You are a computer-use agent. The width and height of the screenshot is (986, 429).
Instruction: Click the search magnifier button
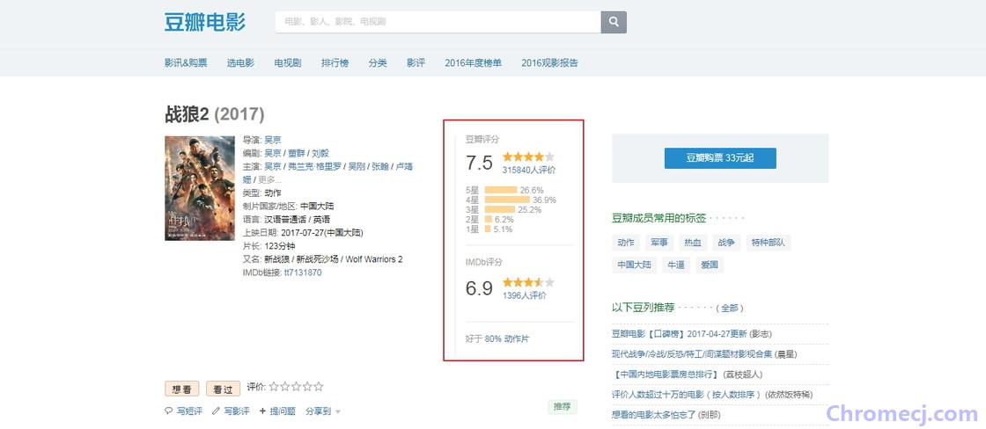point(613,22)
